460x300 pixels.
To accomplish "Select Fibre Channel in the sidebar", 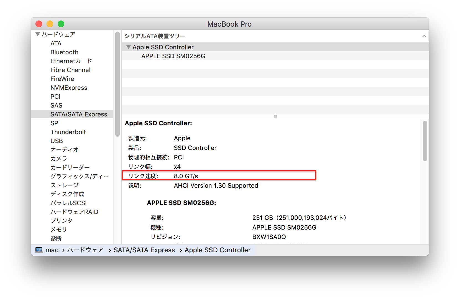I will (70, 70).
